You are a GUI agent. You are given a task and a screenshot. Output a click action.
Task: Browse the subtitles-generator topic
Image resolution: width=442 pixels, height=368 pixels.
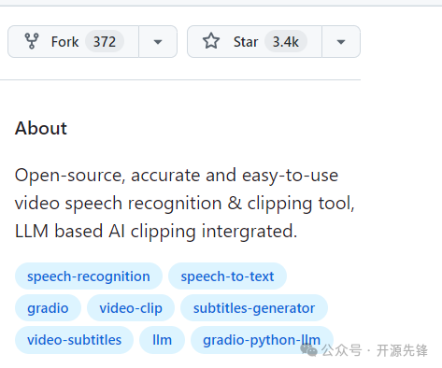[254, 308]
